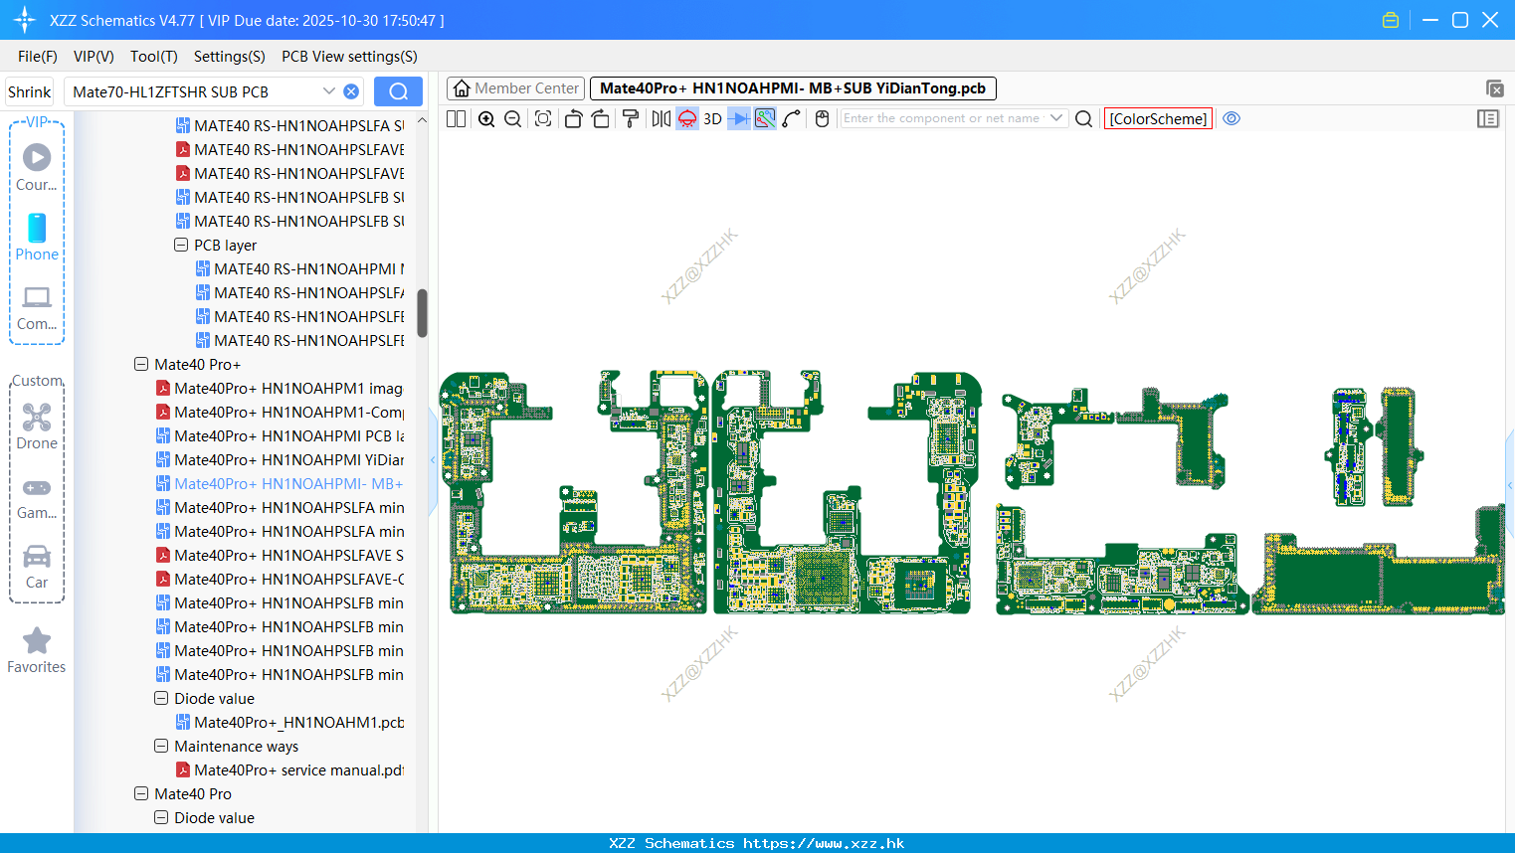1515x853 pixels.
Task: Toggle the red highlight mode icon
Action: pyautogui.click(x=687, y=119)
